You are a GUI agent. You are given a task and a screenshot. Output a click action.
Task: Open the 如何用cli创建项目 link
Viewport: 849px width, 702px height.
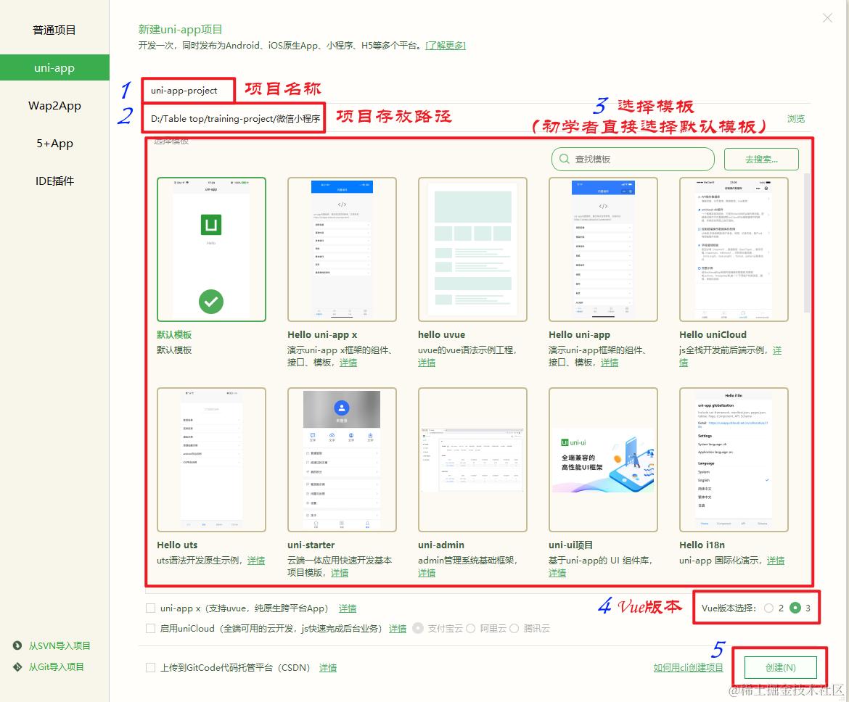point(688,667)
